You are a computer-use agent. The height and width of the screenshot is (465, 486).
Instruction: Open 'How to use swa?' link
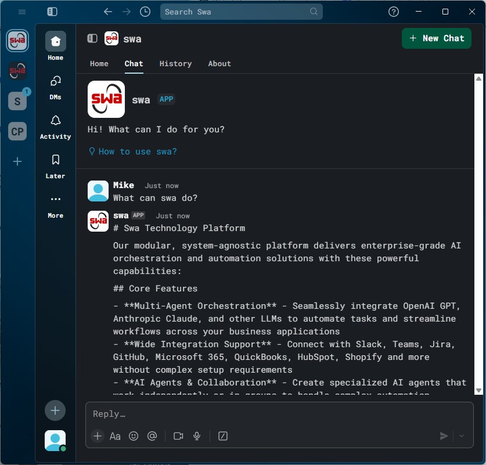132,152
